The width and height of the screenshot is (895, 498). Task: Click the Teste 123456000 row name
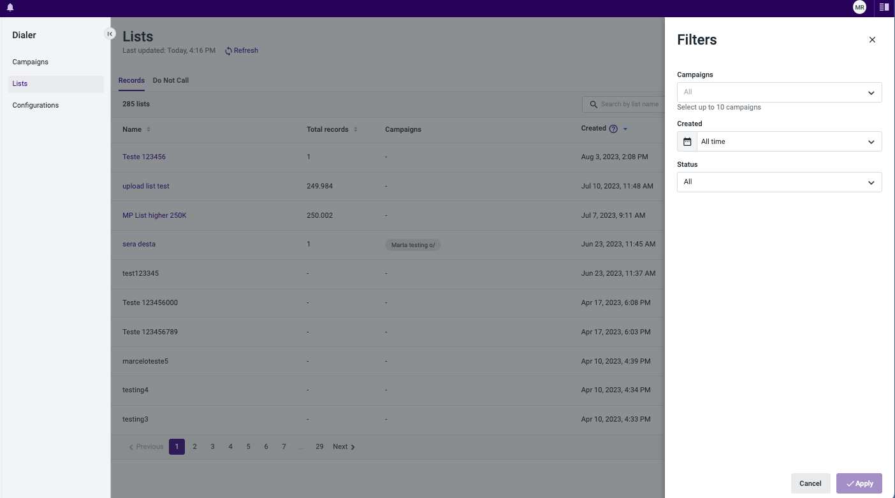tap(150, 302)
